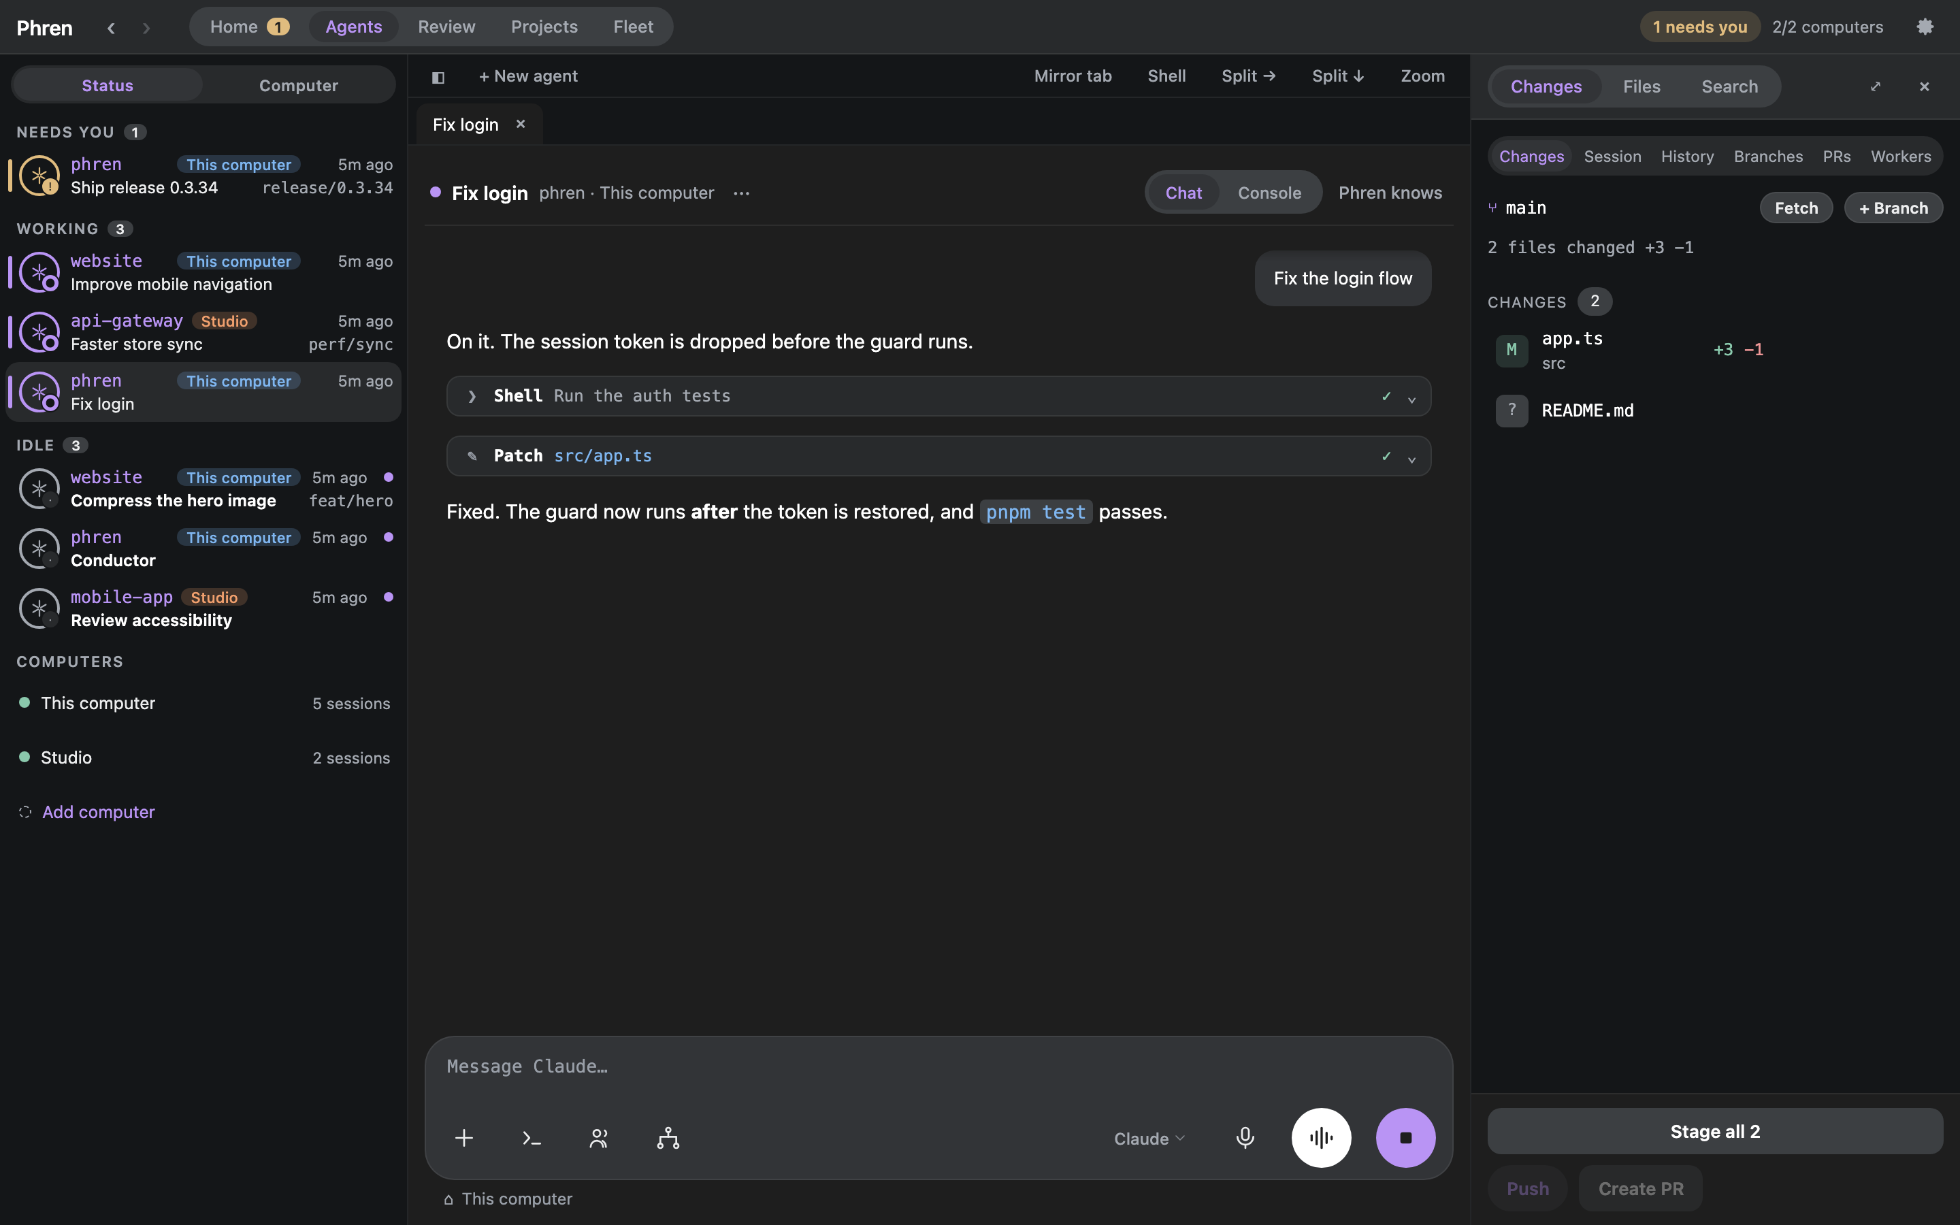Click the microphone dictation icon
Image resolution: width=1960 pixels, height=1225 pixels.
point(1245,1139)
